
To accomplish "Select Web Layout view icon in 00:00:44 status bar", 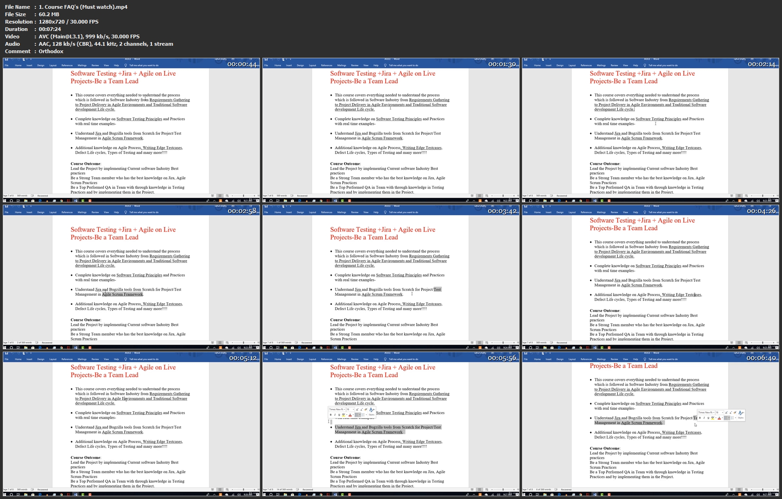I will [227, 195].
